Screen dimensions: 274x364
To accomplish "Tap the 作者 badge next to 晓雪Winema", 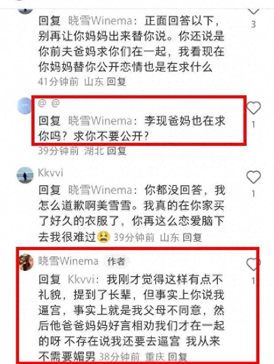I will point(116,262).
